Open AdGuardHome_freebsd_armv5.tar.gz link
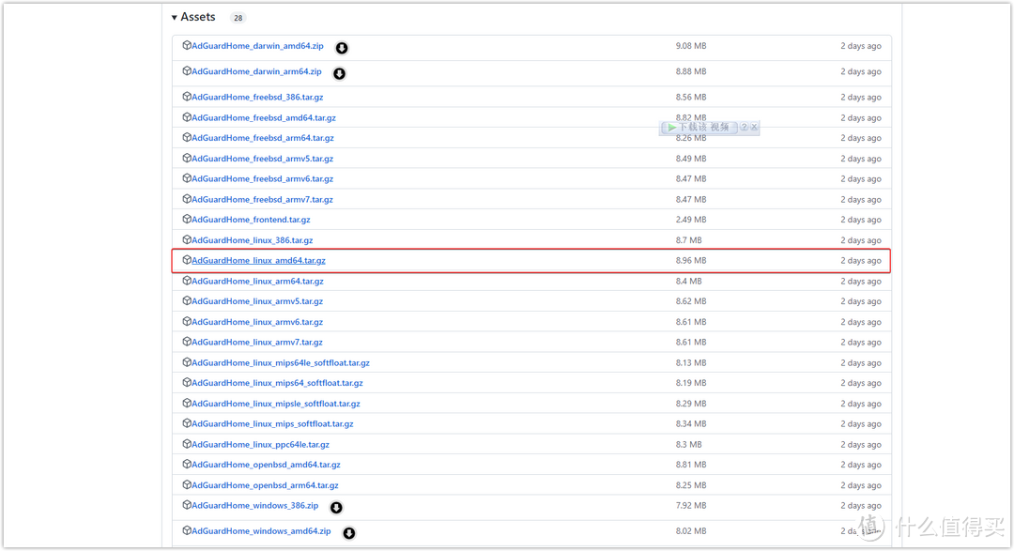The width and height of the screenshot is (1014, 551). point(263,159)
